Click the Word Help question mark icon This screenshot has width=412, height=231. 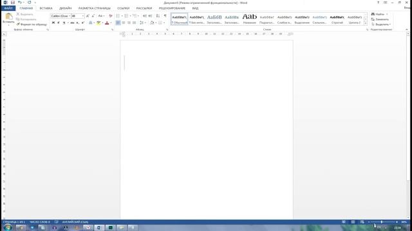(378, 3)
